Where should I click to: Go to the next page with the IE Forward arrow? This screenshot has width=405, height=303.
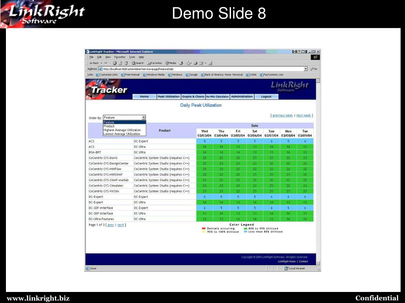click(106, 63)
